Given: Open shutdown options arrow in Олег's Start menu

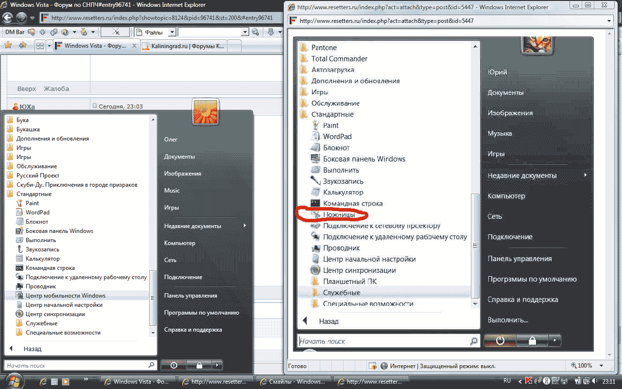Looking at the screenshot, I should tap(218, 365).
